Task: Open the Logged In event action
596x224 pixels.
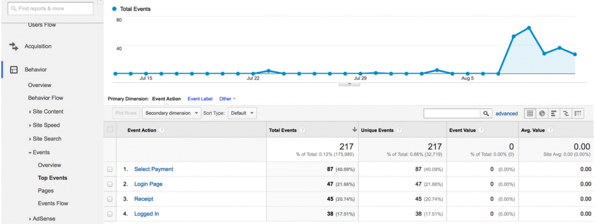Action: [x=146, y=214]
